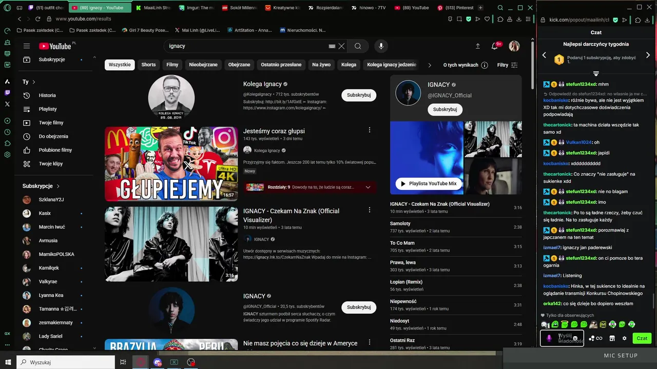Switch to the MaaiLinh Stream browser tab
The image size is (657, 369).
[153, 8]
